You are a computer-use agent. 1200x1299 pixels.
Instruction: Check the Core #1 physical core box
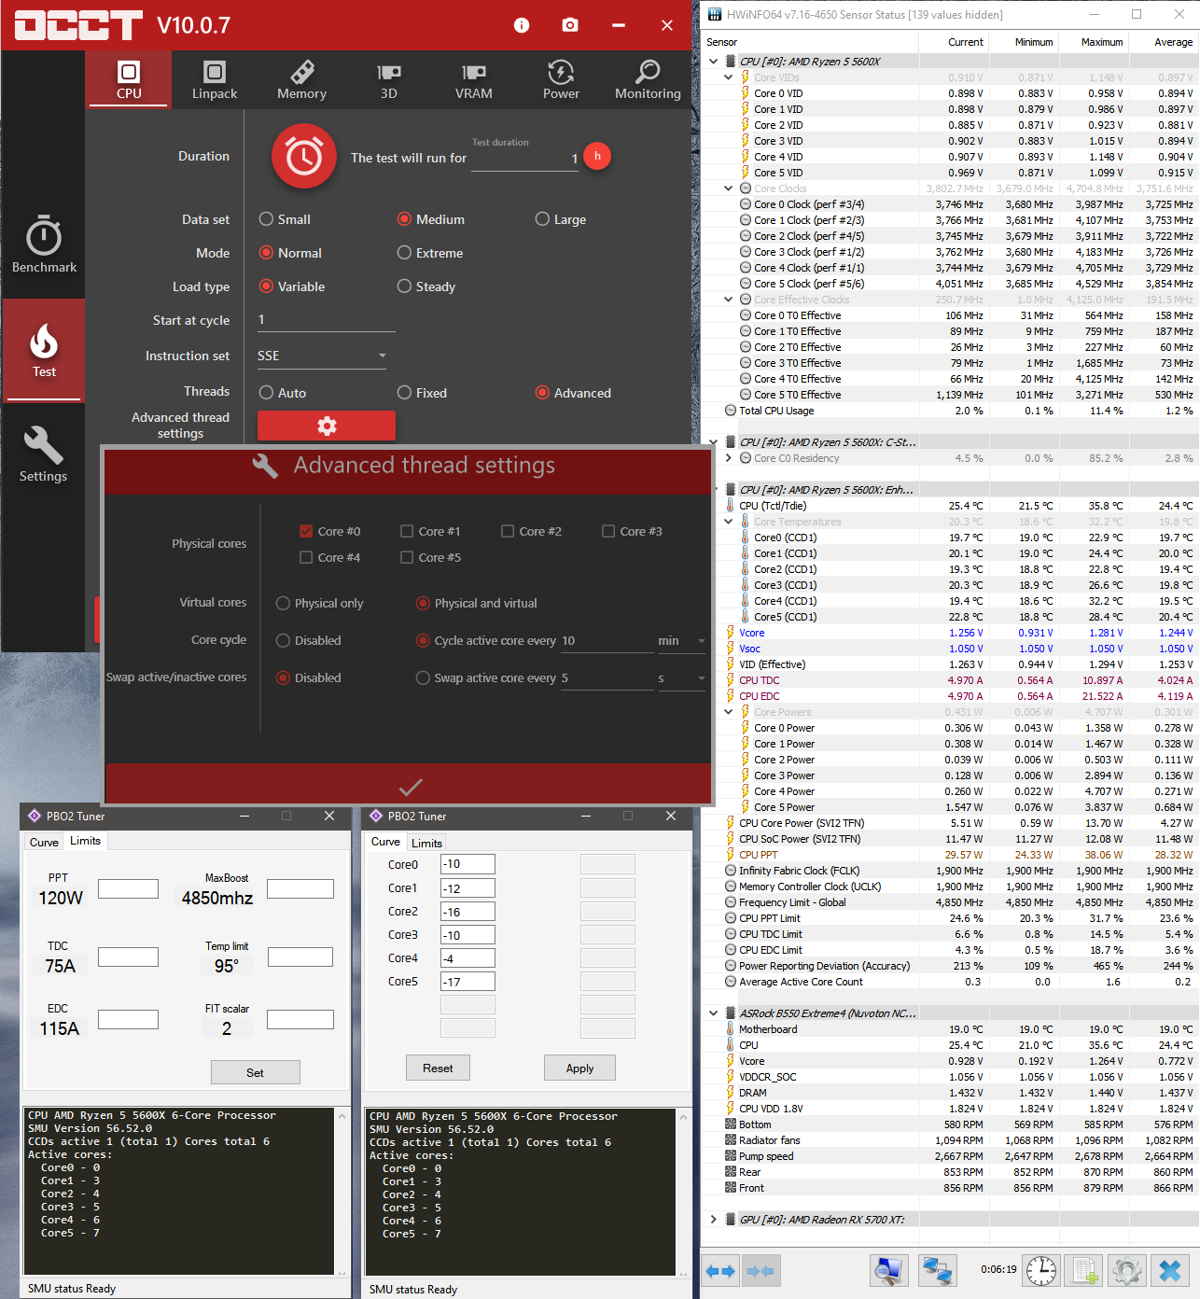click(x=407, y=531)
